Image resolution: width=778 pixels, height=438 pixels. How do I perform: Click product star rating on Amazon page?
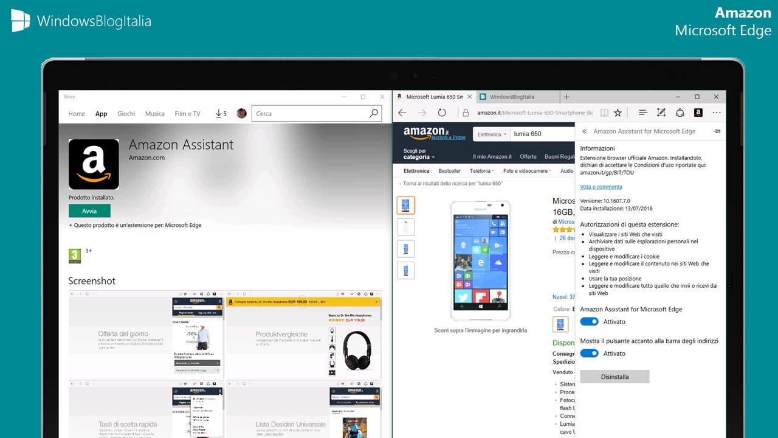pos(563,230)
